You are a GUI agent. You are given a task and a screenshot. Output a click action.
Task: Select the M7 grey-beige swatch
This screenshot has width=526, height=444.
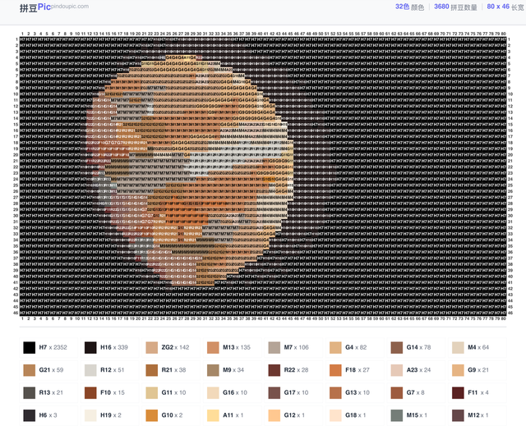275,347
